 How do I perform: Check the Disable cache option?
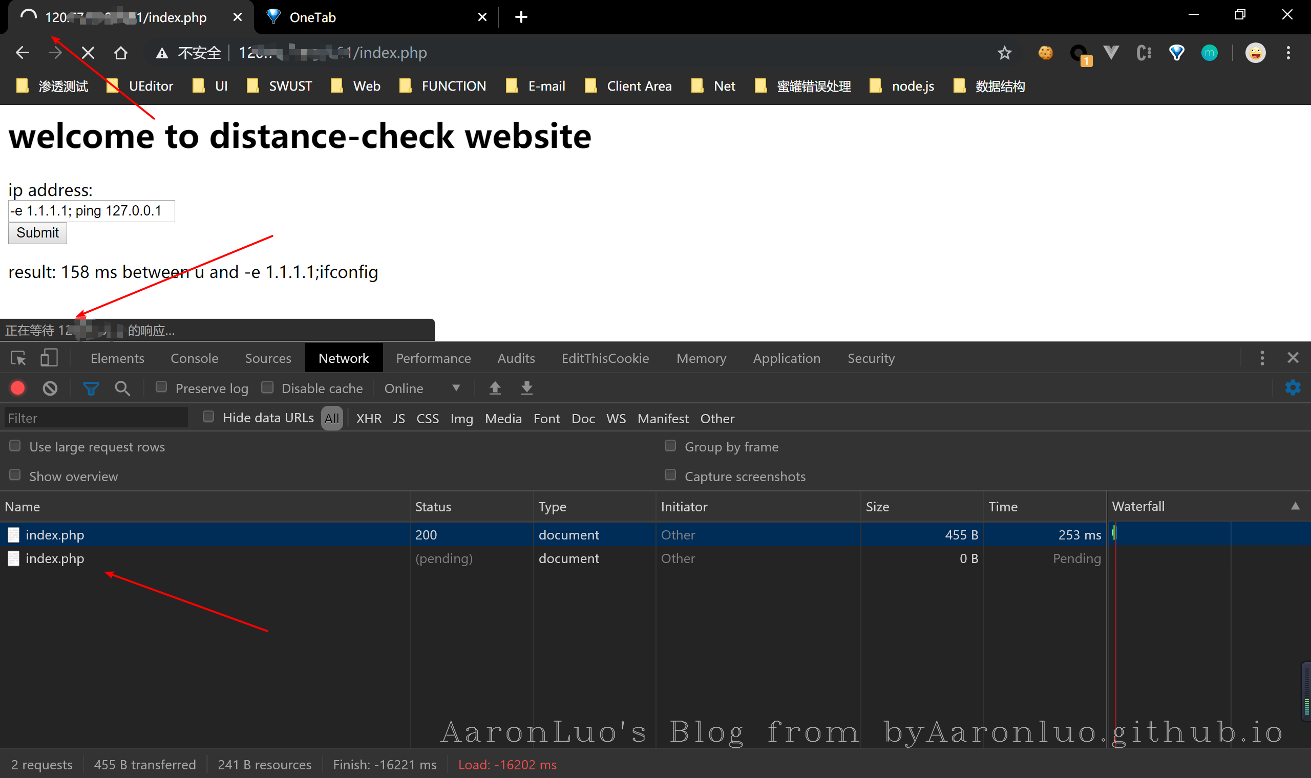click(x=267, y=387)
